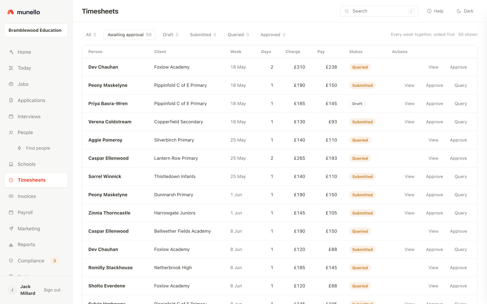
Task: Open Sorrel Winnick's profile link
Action: (x=105, y=176)
